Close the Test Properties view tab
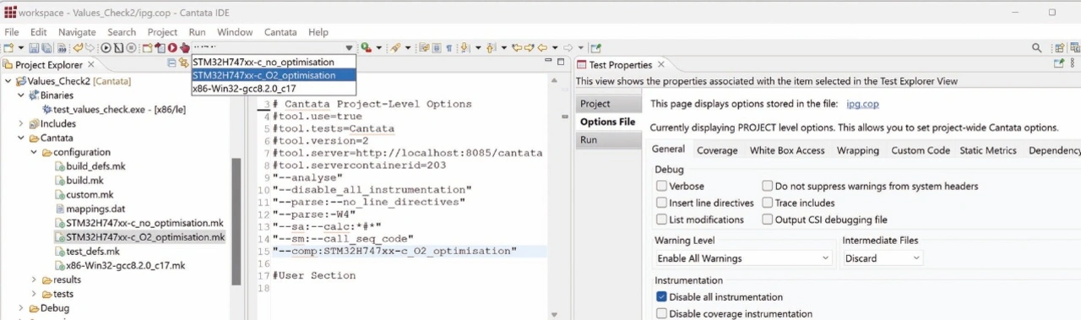Viewport: 1081px width, 320px height. point(661,64)
